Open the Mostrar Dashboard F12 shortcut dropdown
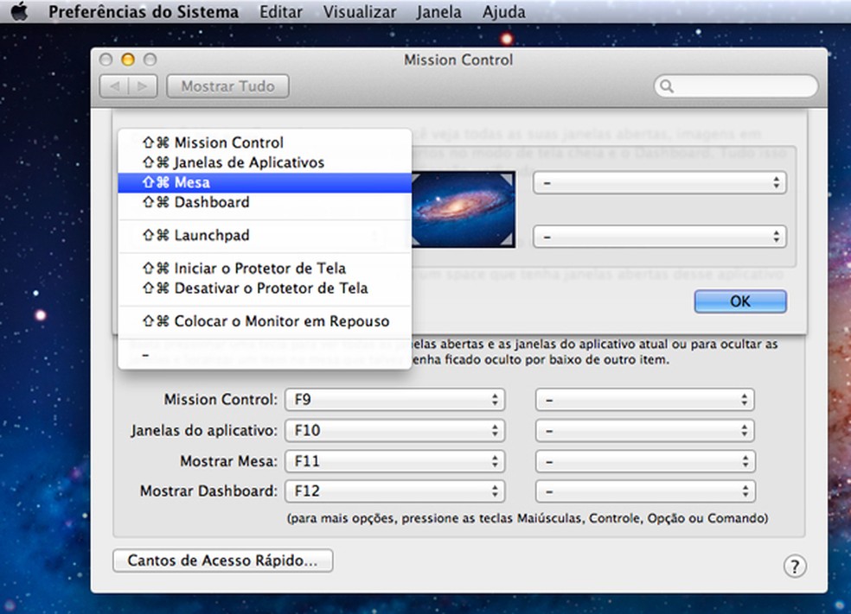 pyautogui.click(x=394, y=491)
